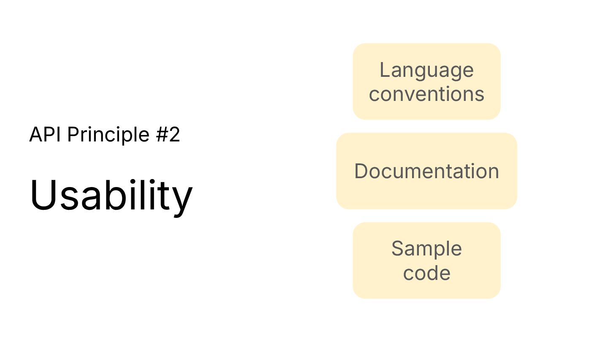Click the letters "tion" ending Documentation
Screen dimensions: 608x342
(482, 171)
